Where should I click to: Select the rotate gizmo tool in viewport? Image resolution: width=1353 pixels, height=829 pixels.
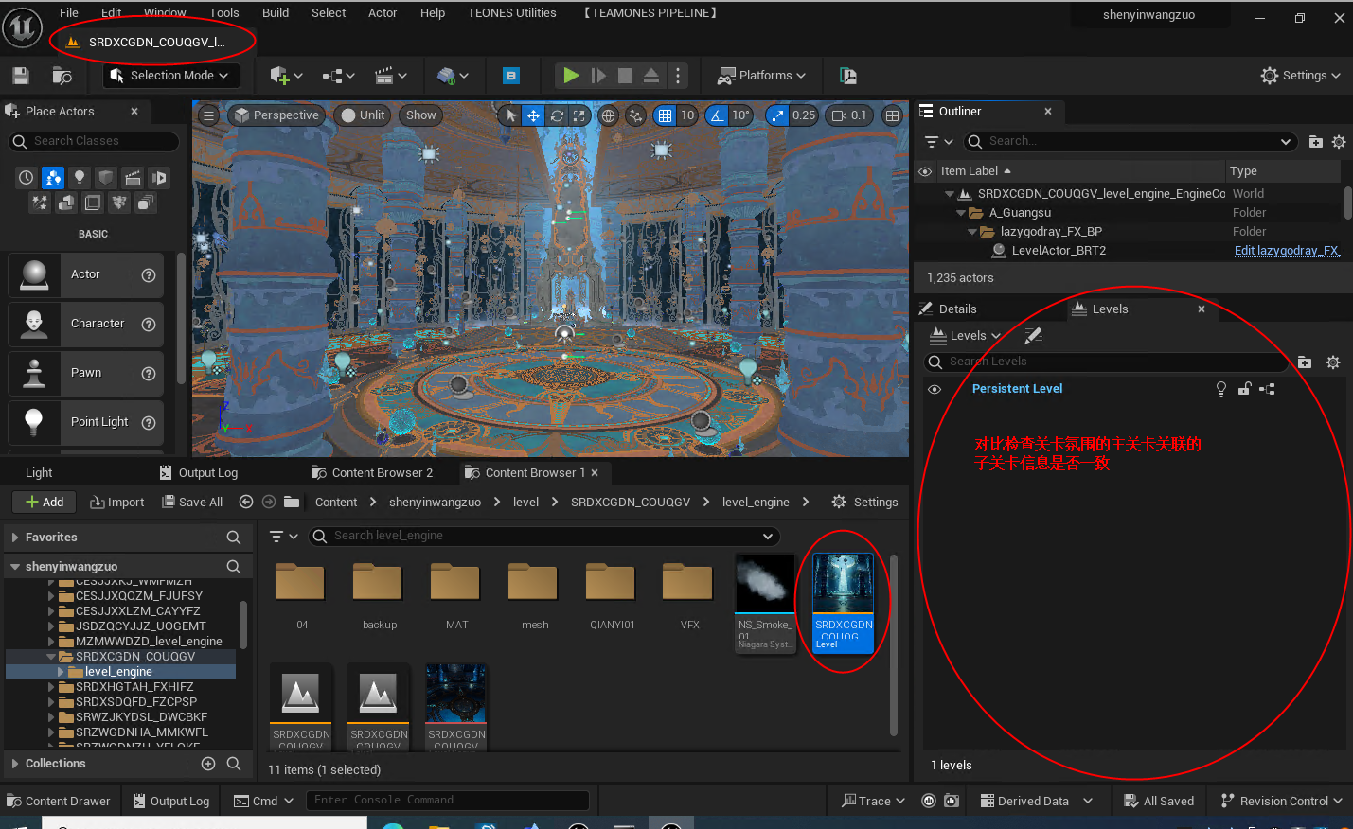tap(557, 115)
